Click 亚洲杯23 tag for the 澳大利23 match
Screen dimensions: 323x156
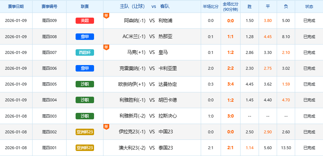(85, 148)
